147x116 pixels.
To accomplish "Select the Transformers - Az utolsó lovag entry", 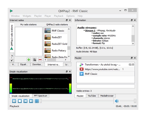I will 106,64.
